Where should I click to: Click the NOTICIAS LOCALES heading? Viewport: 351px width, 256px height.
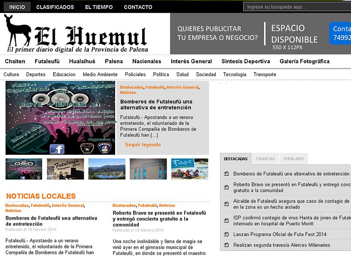tap(41, 196)
